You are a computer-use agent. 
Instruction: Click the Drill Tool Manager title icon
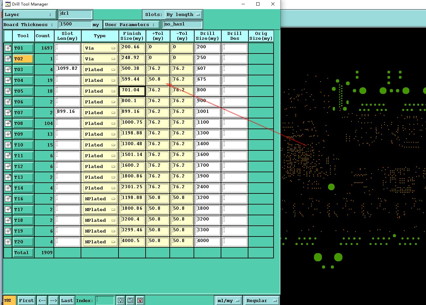click(8, 4)
